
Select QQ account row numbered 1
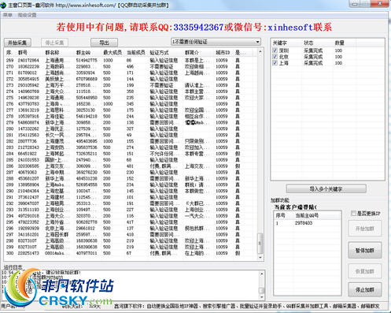tap(308, 223)
